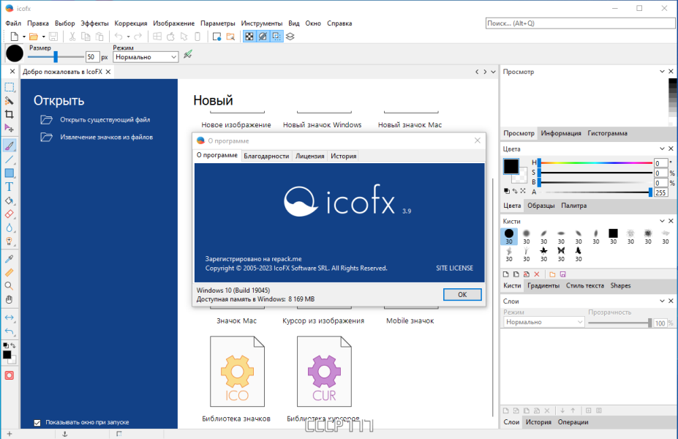Pick the Crop tool
Screen dimensions: 678x439
(x=9, y=114)
